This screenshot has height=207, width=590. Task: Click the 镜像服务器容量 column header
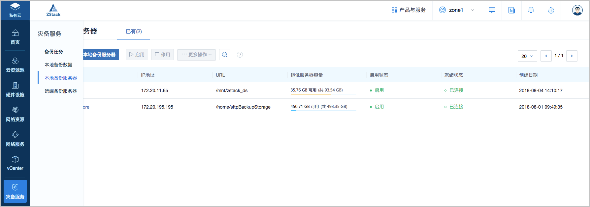coord(307,75)
